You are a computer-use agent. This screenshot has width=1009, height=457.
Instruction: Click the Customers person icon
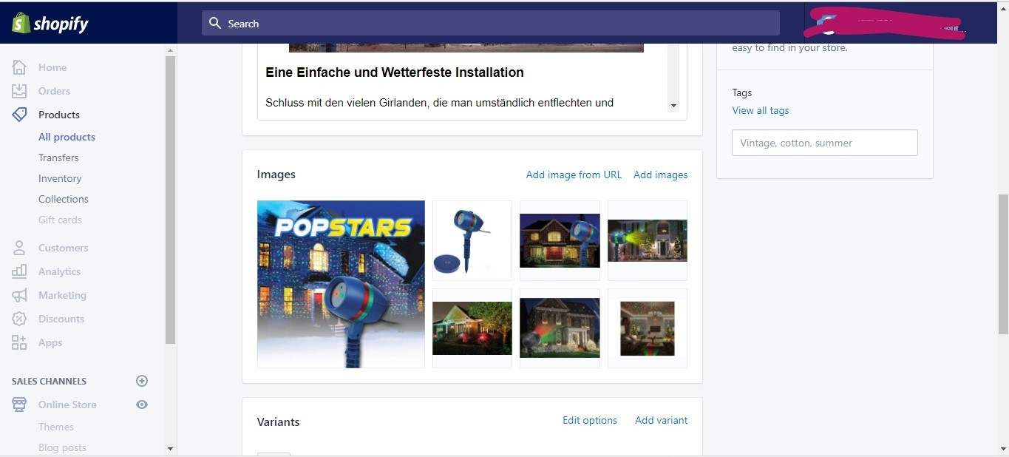(19, 248)
